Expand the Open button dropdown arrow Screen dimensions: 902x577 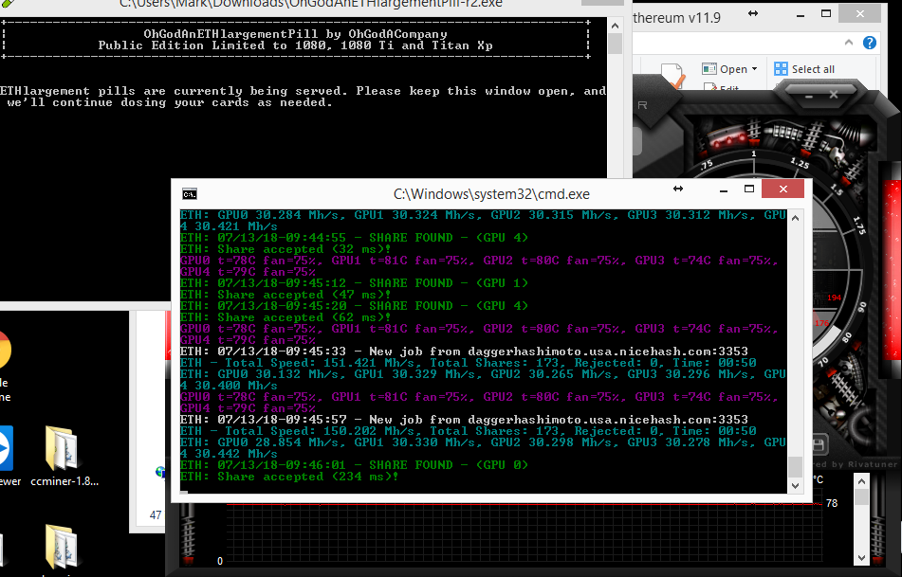755,69
